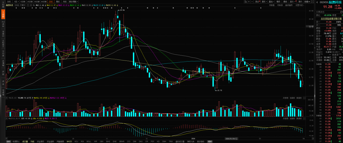The height and width of the screenshot is (143, 343).
Task: Toggle the 深股通 overlay marker
Action: pyautogui.click(x=272, y=5)
